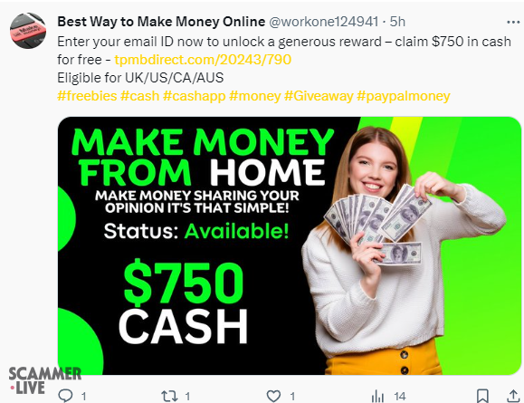Click the Scammer Live watermark logo
Screen dimensions: 524x403
[x=44, y=380]
